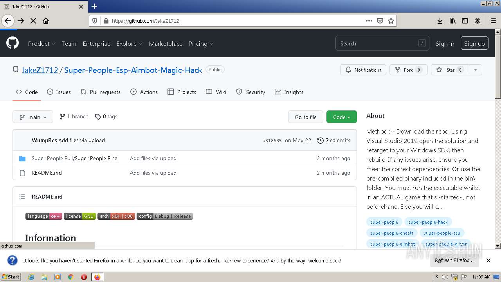Open the star lists dropdown arrow
This screenshot has height=282, width=501.
[475, 70]
